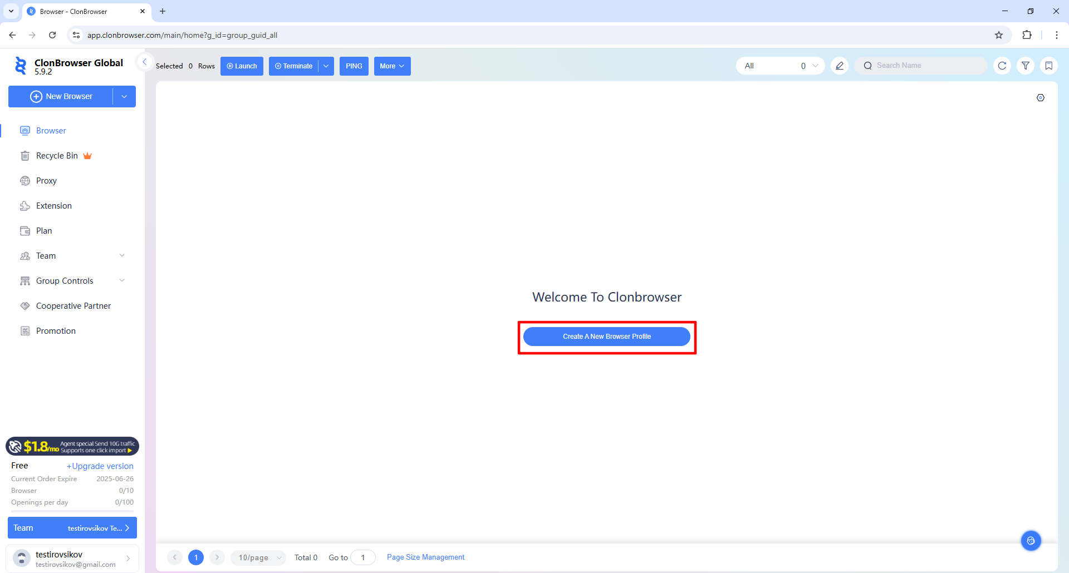Open the batch edit pencil tool
The image size is (1069, 573).
click(x=840, y=66)
